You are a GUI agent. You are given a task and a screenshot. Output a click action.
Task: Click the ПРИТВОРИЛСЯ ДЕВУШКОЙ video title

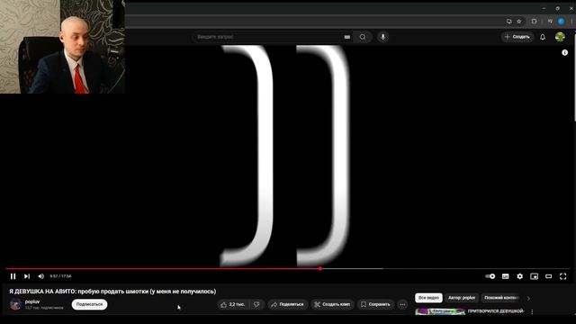tap(496, 311)
